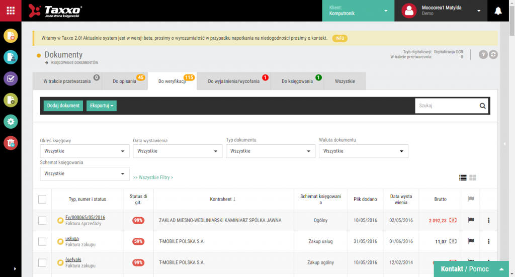Open the Okres księgowy dropdown
This screenshot has height=277, width=515.
point(84,151)
